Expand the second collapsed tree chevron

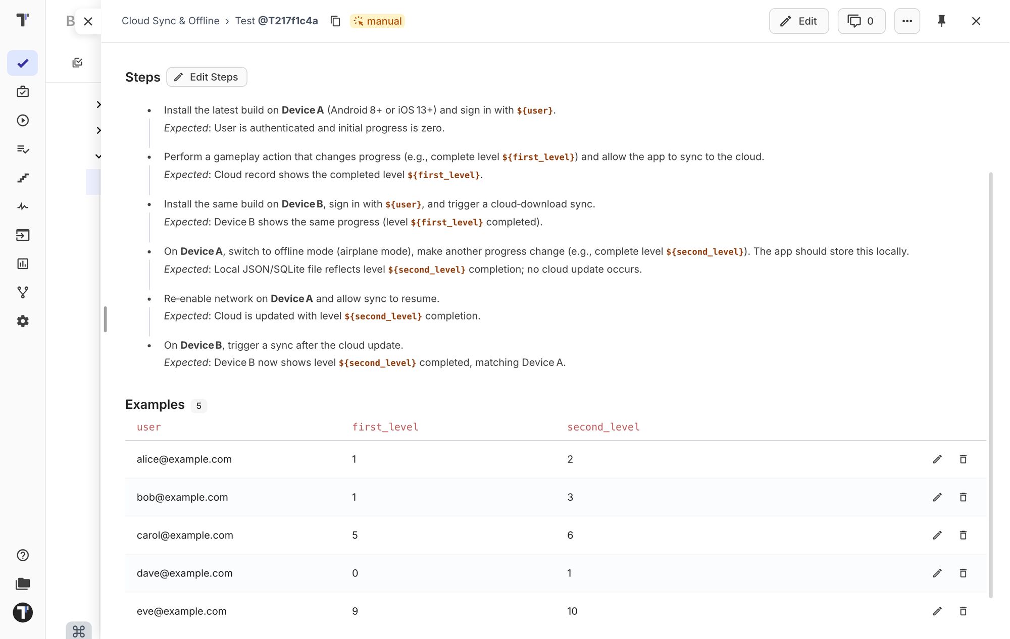(98, 130)
